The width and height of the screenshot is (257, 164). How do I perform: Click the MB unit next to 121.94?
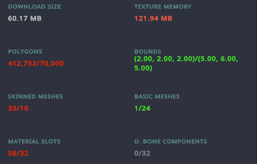(166, 18)
